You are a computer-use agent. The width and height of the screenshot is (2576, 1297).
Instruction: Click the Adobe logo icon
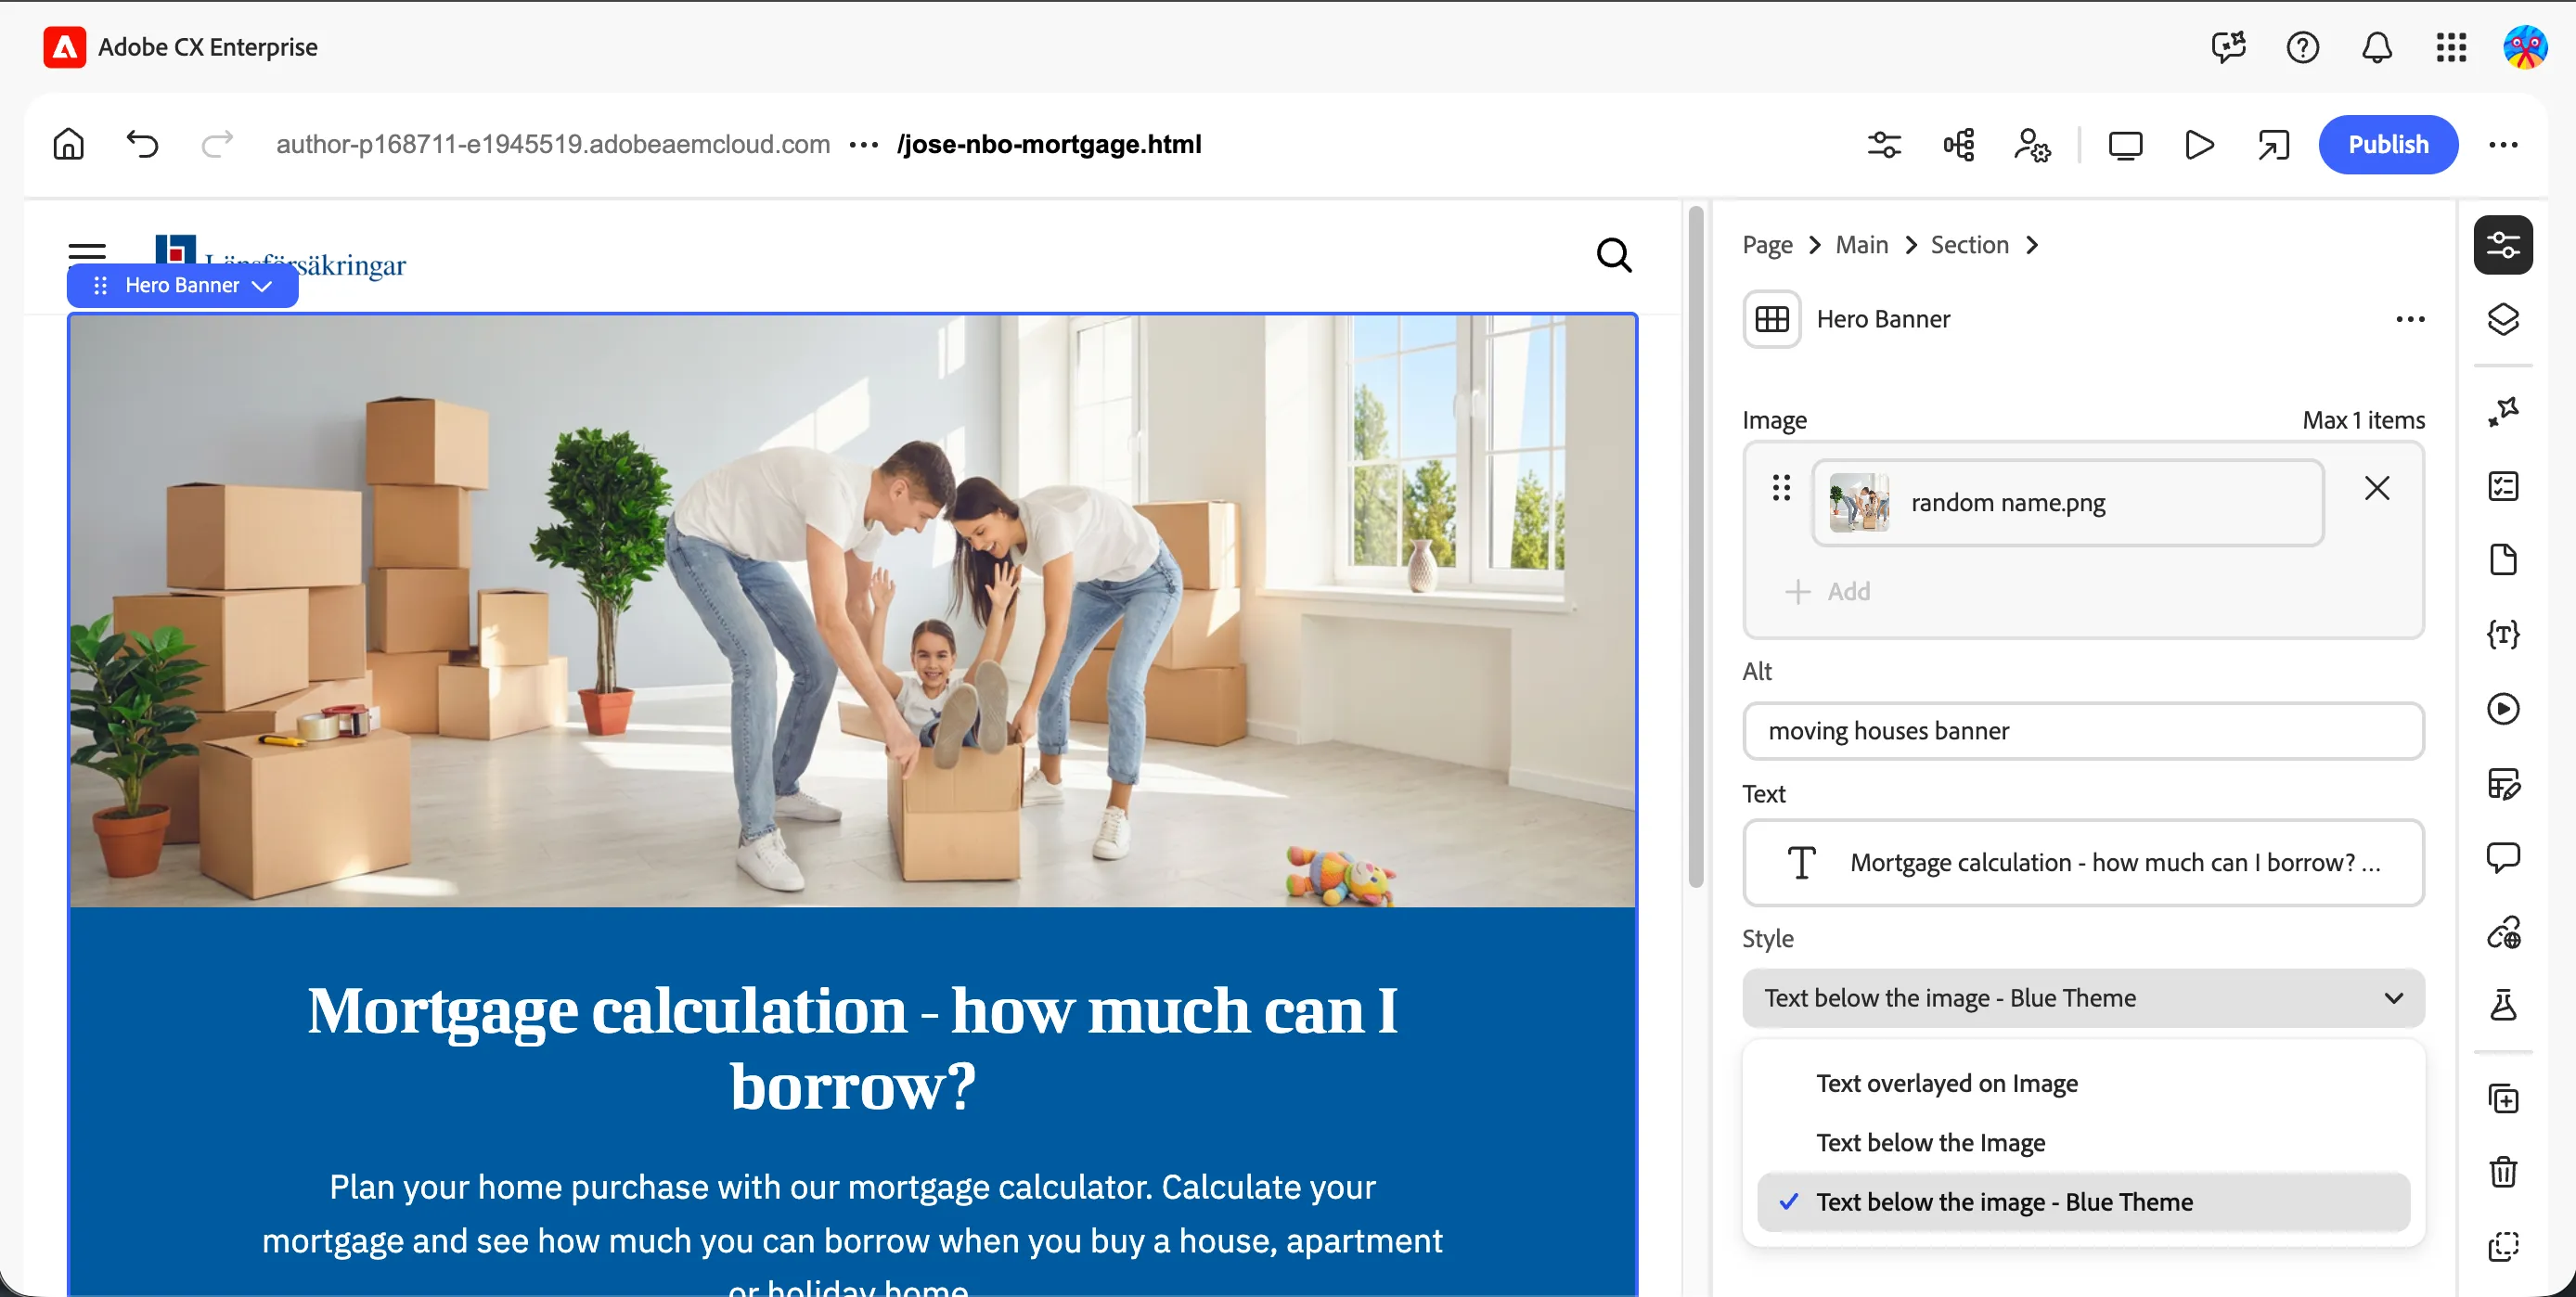[x=65, y=47]
